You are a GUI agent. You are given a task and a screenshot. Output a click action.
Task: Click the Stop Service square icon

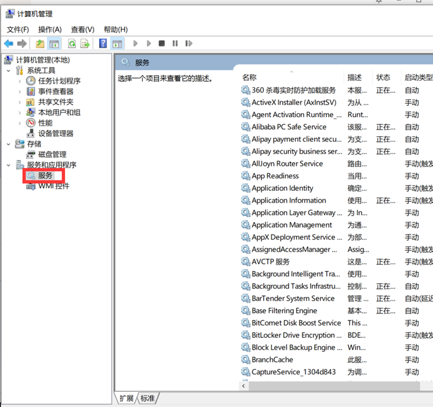click(x=161, y=44)
